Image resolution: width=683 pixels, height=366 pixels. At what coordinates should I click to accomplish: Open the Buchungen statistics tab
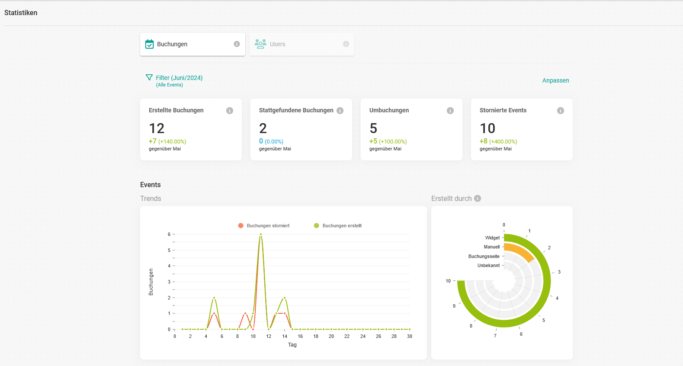[x=192, y=44]
